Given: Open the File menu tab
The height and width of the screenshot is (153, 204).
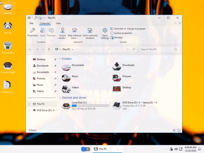Looking at the screenshot, I should point(32,23).
